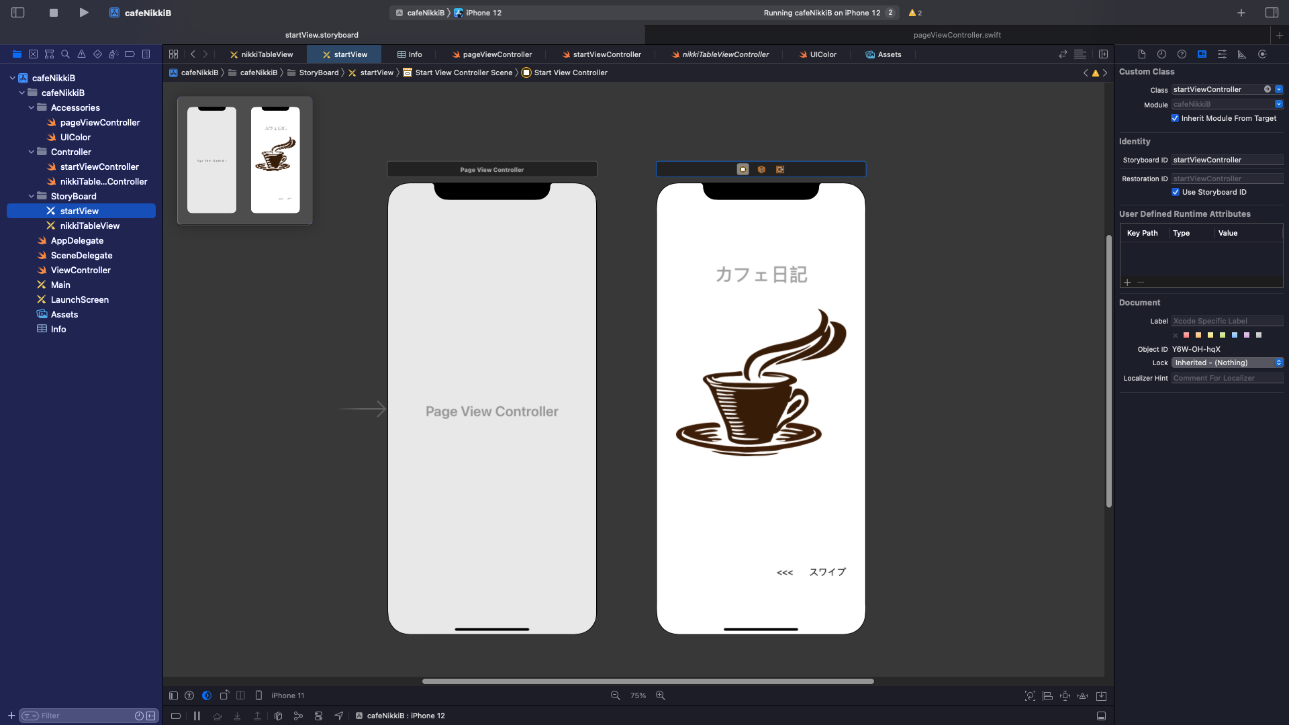Zoom in the storyboard canvas
Screen dimensions: 1289x725
tap(661, 696)
